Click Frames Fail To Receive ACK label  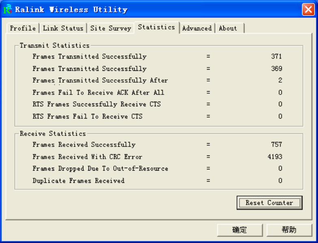98,92
